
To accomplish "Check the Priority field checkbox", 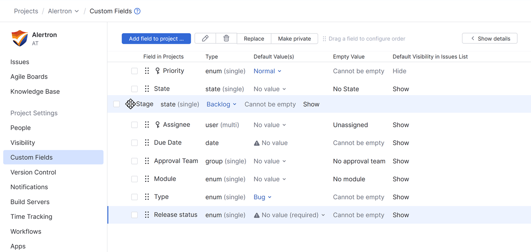I will point(135,71).
